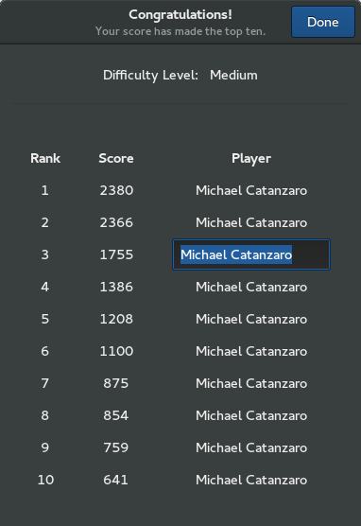The image size is (361, 526).
Task: Select the score 854 entry
Action: pos(116,415)
